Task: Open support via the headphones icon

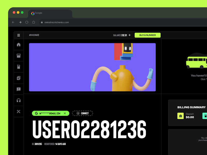Action: click(x=19, y=100)
